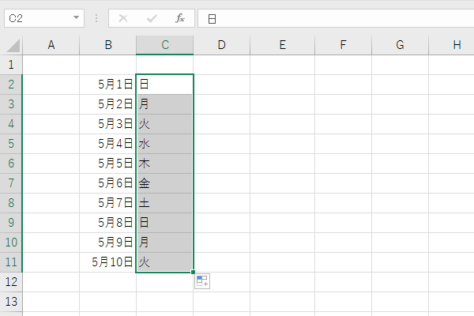Image resolution: width=474 pixels, height=316 pixels.
Task: Select row 7 header
Action: tap(11, 183)
